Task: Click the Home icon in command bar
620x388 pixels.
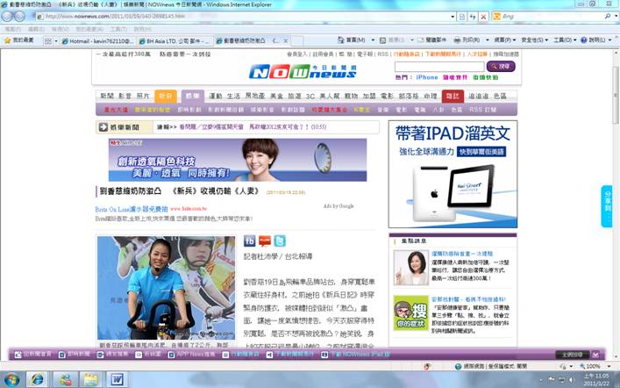Action: [x=341, y=40]
